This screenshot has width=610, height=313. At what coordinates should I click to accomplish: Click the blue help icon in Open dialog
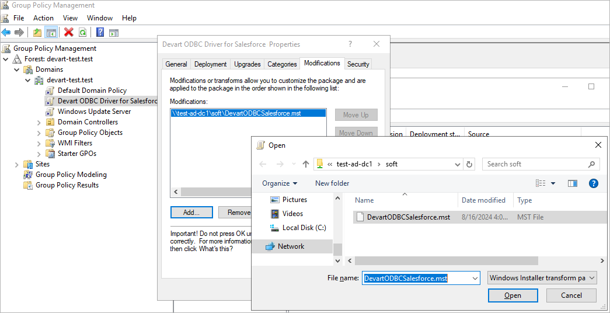tap(593, 183)
